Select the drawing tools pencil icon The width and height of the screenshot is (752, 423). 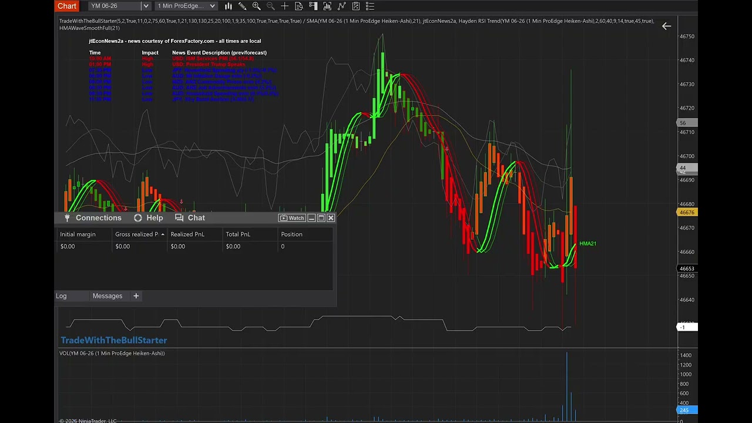pyautogui.click(x=242, y=6)
